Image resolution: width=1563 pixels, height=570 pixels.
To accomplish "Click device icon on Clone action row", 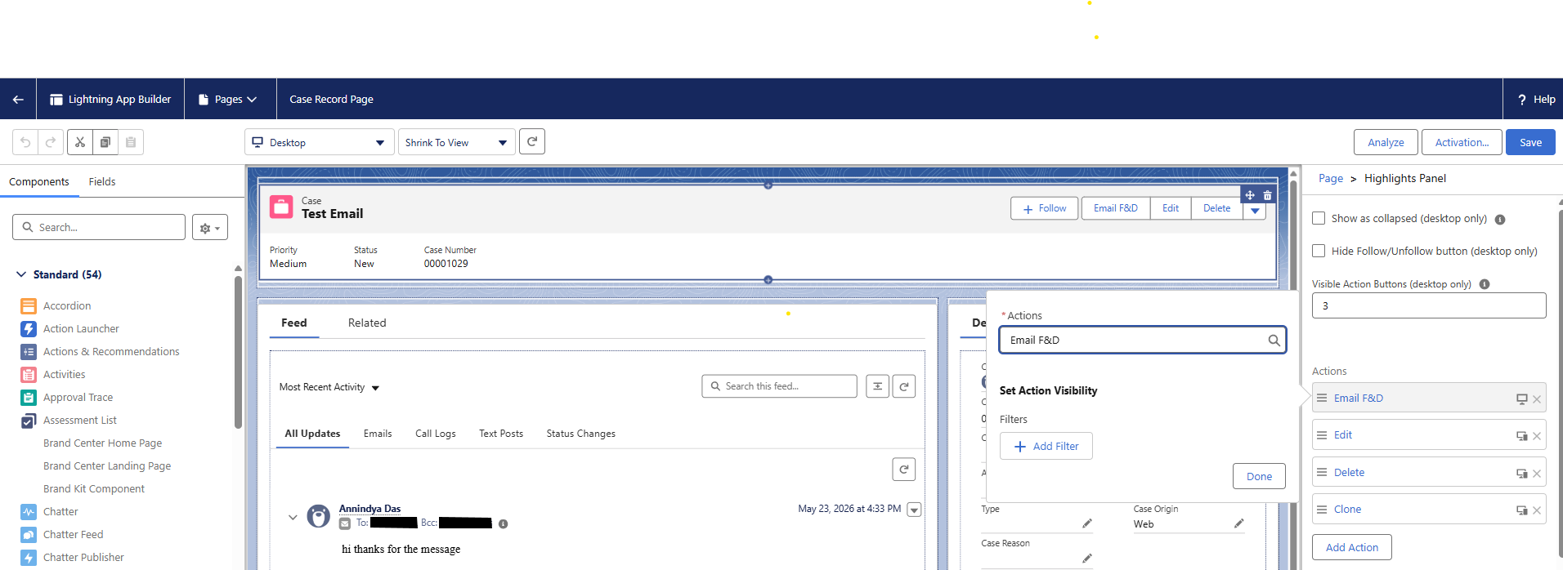I will click(x=1521, y=510).
